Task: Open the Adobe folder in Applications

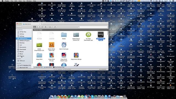Action: pos(64,35)
